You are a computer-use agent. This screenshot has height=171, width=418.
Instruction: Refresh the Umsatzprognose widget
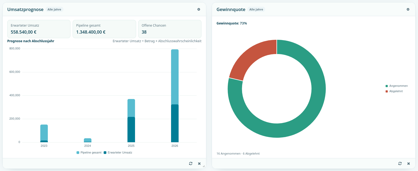(191, 163)
